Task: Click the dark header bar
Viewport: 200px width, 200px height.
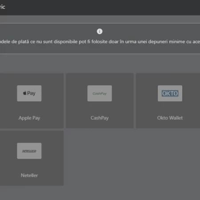Action: click(x=100, y=8)
